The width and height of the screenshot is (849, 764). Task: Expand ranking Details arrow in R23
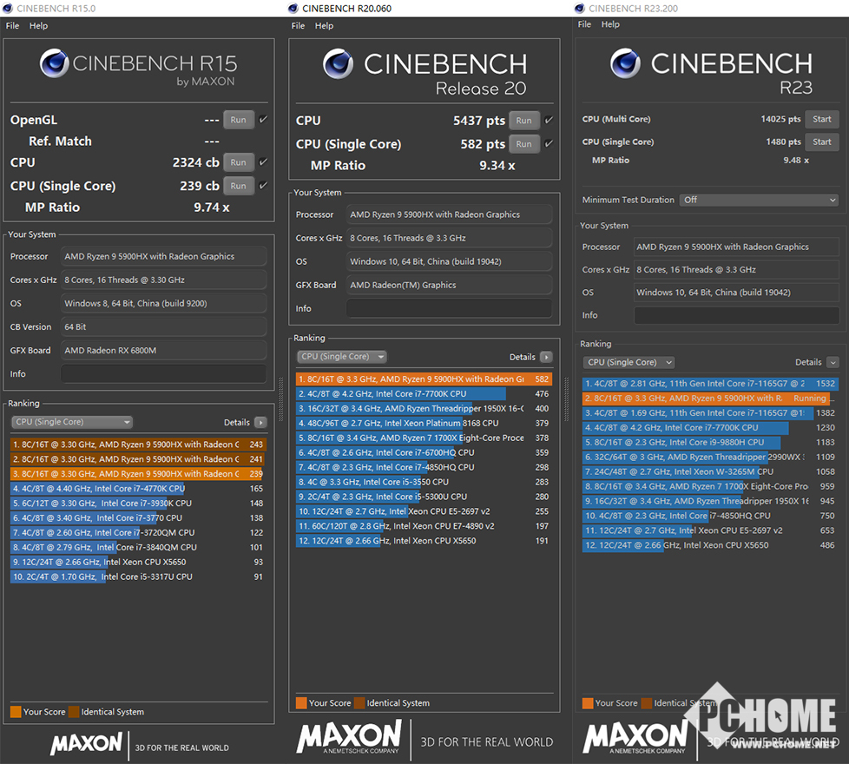(833, 362)
